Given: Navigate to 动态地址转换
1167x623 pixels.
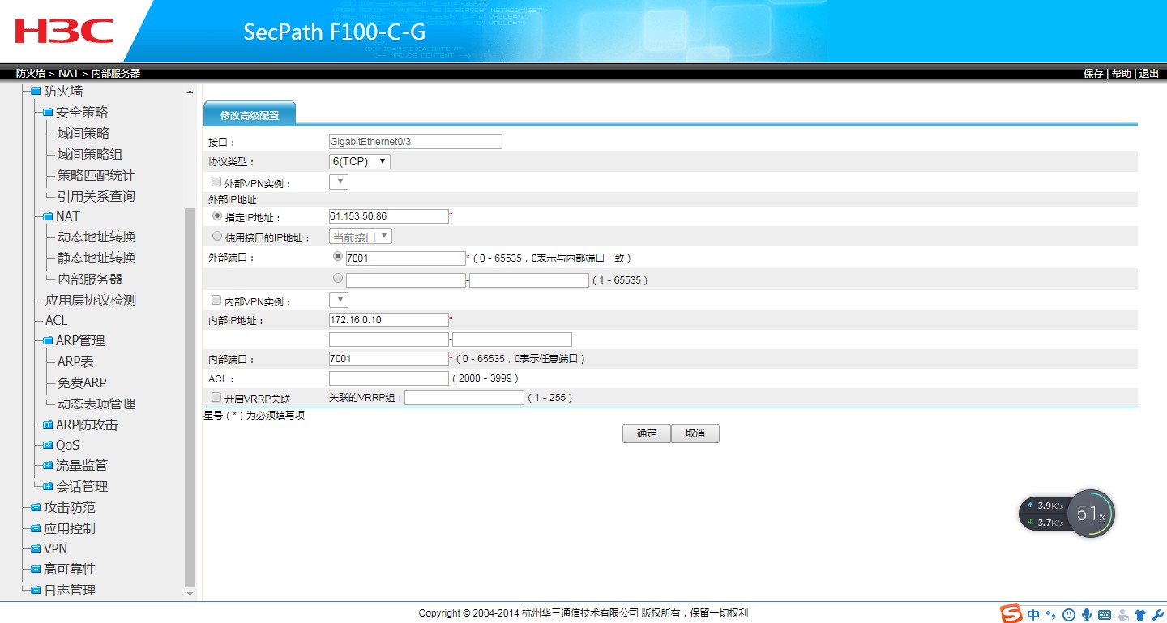Looking at the screenshot, I should (x=96, y=237).
